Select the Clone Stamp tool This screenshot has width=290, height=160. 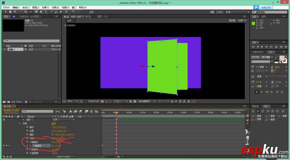56,12
